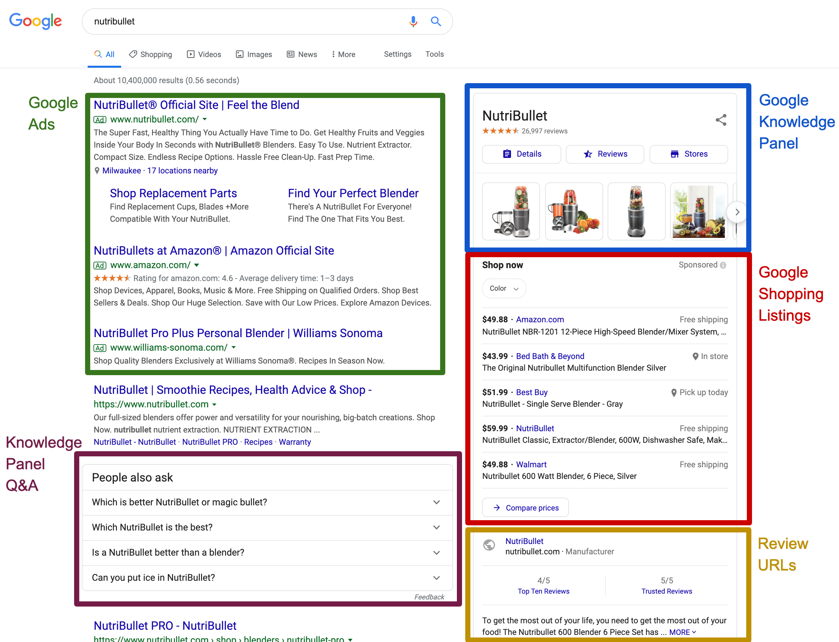Expand 'Is a NutriBullet better than a blender?'
The image size is (839, 642).
(267, 553)
